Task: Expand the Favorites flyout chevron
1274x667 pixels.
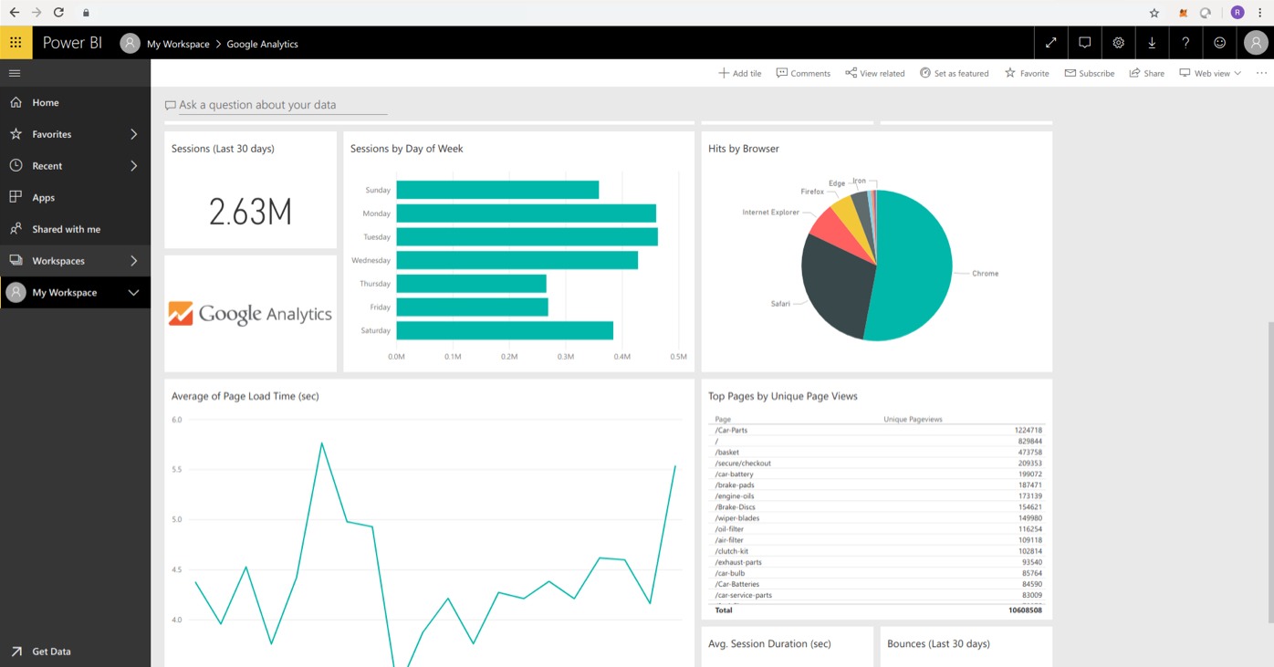Action: click(x=134, y=134)
